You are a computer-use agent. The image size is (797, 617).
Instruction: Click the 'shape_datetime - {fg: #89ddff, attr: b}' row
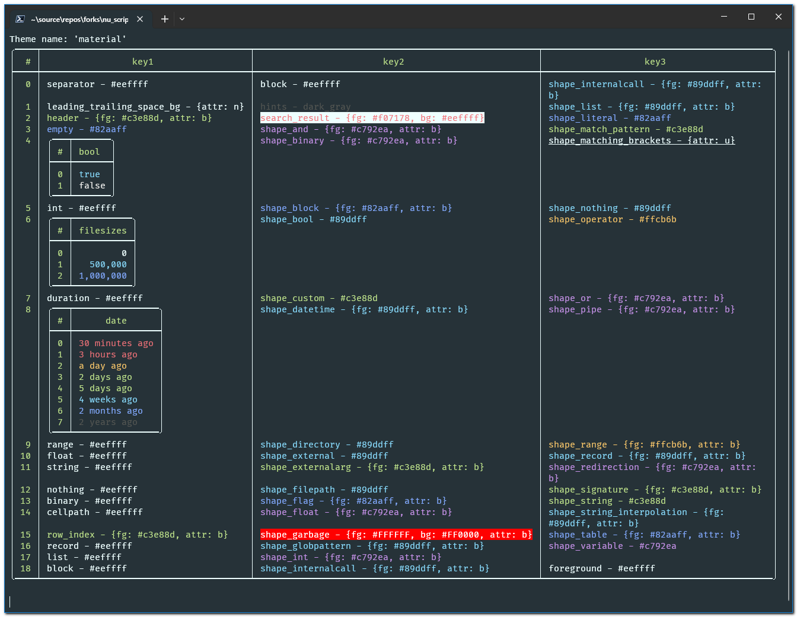[x=365, y=309]
